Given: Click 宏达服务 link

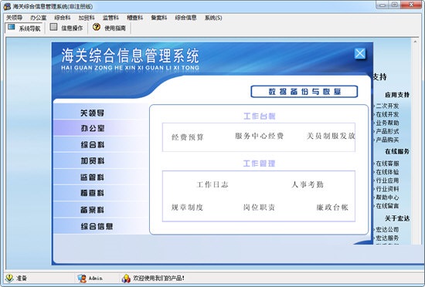Looking at the screenshot, I should tap(387, 238).
